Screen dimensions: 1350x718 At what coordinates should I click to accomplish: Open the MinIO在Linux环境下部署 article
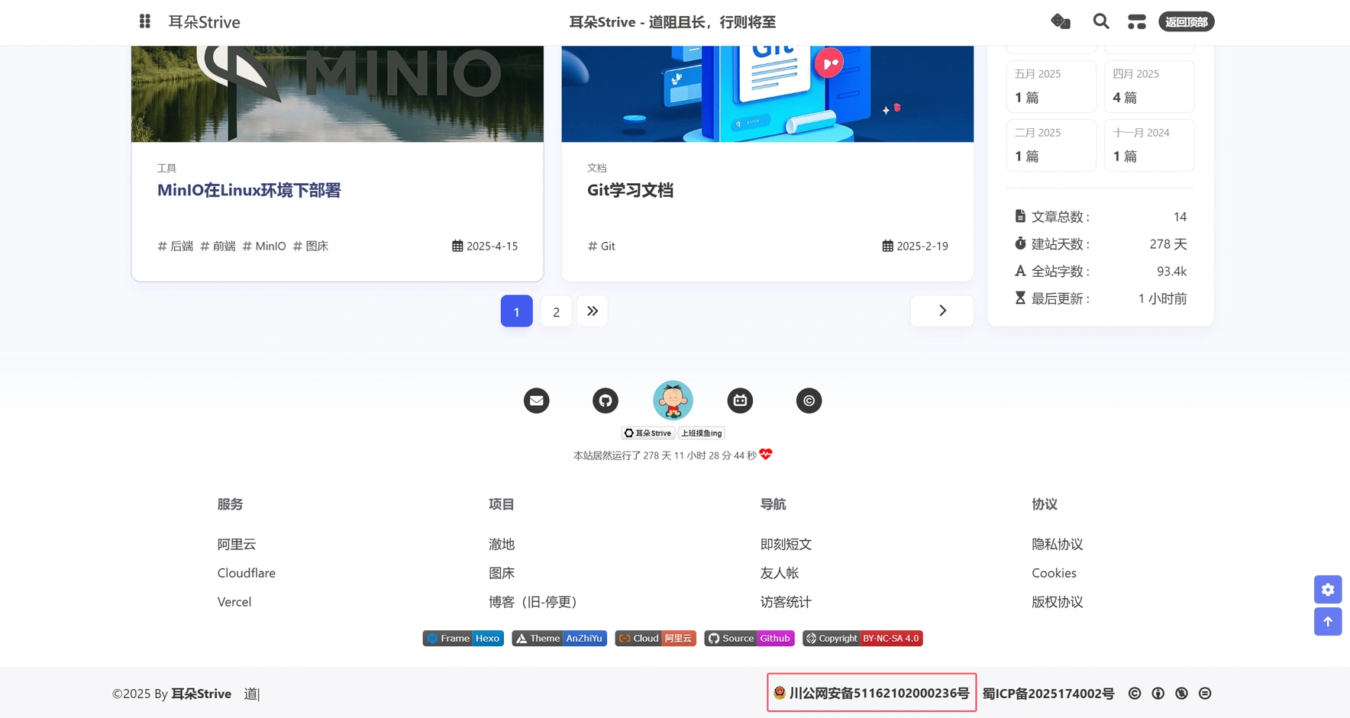point(249,190)
